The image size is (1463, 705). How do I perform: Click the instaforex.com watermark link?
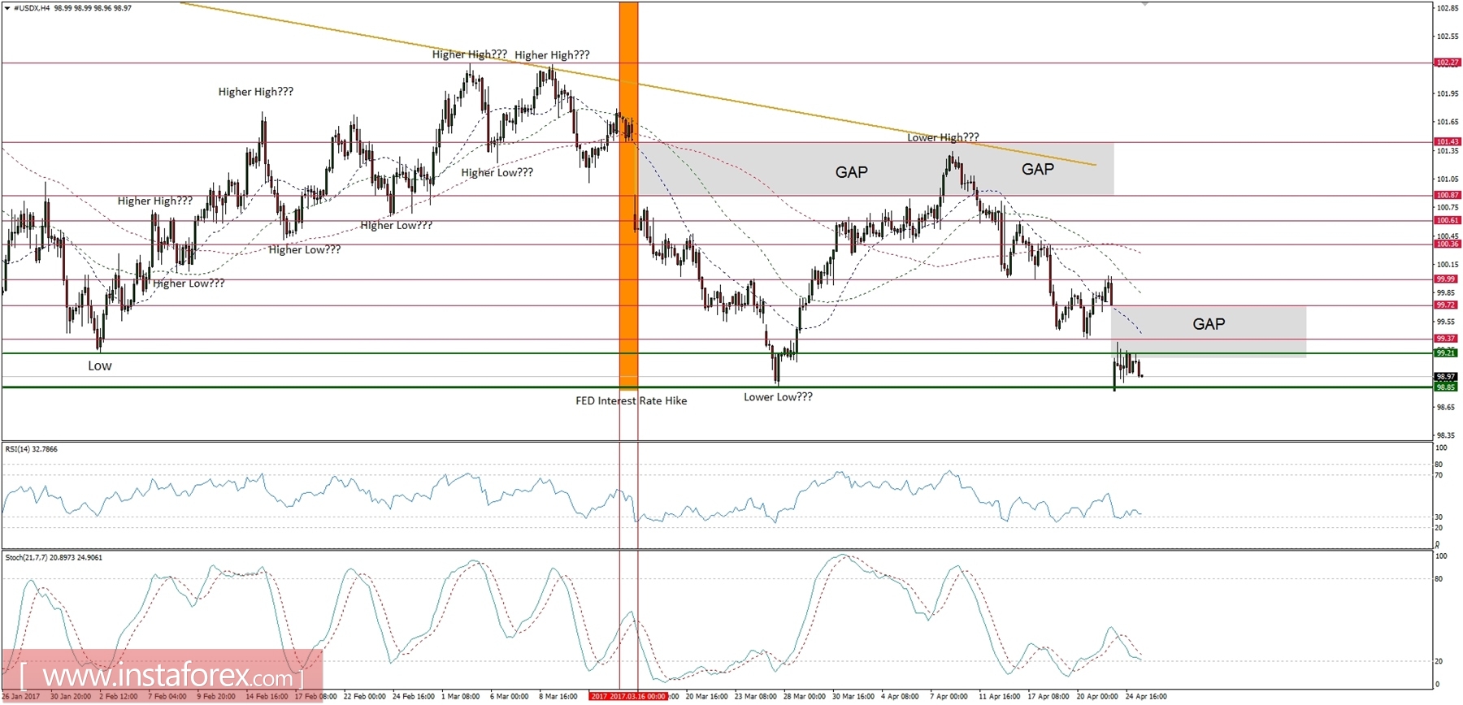pyautogui.click(x=163, y=676)
